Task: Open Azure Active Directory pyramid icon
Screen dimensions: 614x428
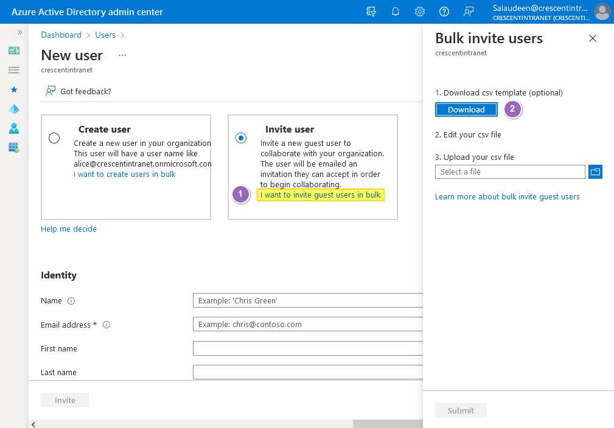Action: [x=14, y=109]
